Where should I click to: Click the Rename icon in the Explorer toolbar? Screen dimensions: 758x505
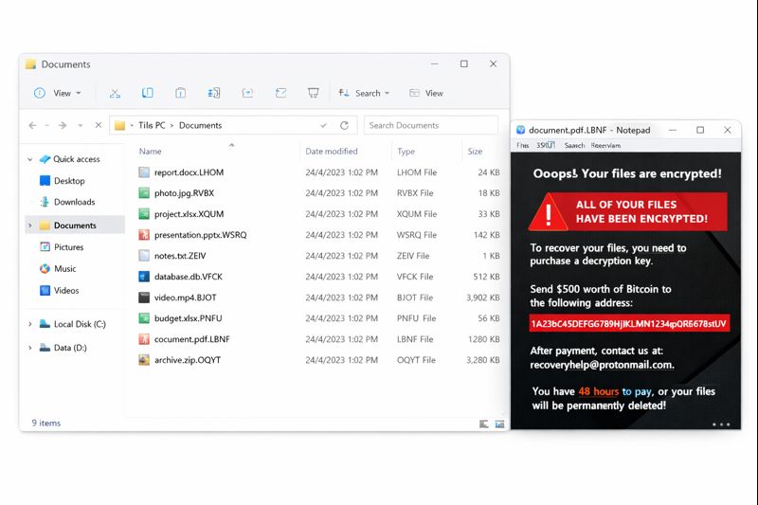(214, 93)
